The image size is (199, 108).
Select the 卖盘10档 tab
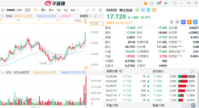(x=158, y=105)
